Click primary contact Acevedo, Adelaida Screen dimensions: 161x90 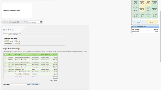click(x=17, y=33)
